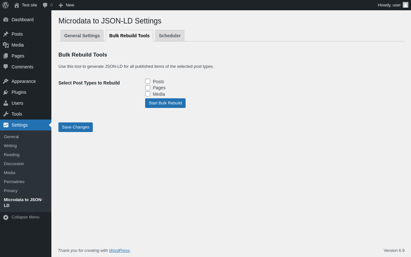Viewport: 411px width, 257px height.
Task: Switch to the Scheduler tab
Action: coord(170,36)
